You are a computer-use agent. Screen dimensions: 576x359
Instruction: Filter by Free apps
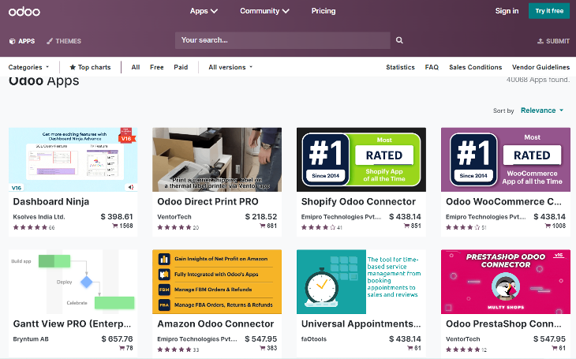click(156, 67)
